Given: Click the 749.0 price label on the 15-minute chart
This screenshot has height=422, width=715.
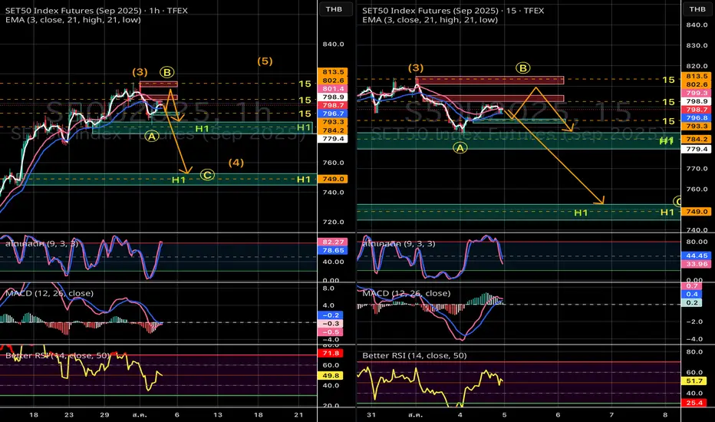Looking at the screenshot, I should (x=696, y=212).
